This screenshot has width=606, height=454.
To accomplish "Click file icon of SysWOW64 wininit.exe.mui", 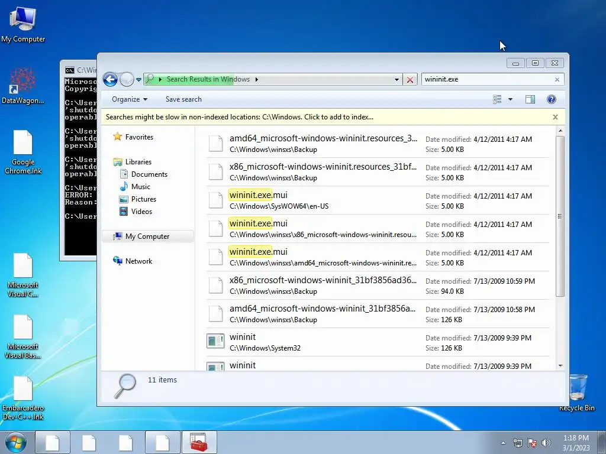I will click(215, 200).
